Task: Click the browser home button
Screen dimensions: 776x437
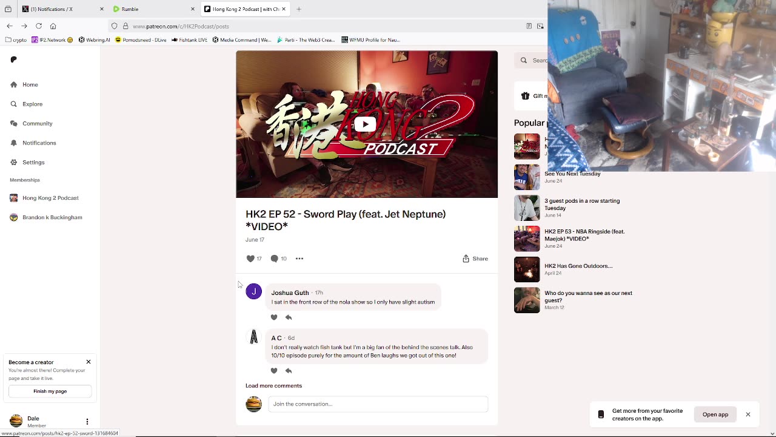Action: (53, 26)
